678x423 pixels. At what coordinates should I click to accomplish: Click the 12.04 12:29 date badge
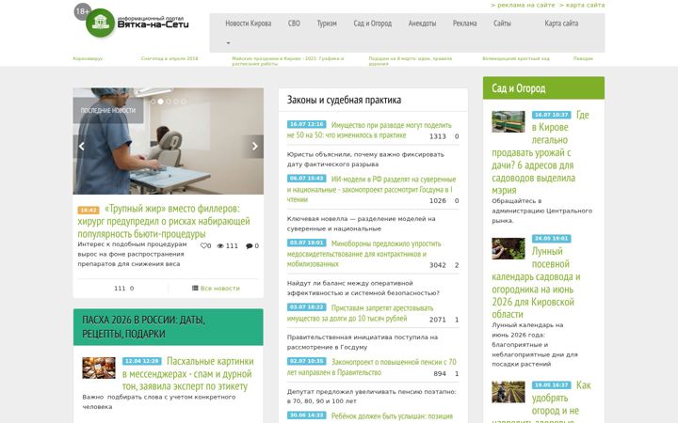[142, 361]
